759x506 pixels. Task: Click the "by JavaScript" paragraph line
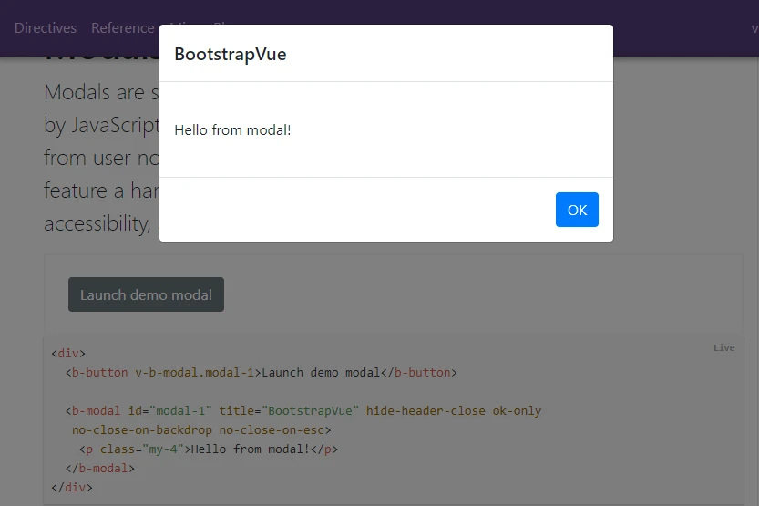[102, 126]
